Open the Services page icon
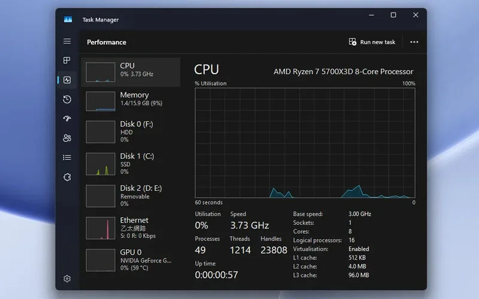 (67, 177)
